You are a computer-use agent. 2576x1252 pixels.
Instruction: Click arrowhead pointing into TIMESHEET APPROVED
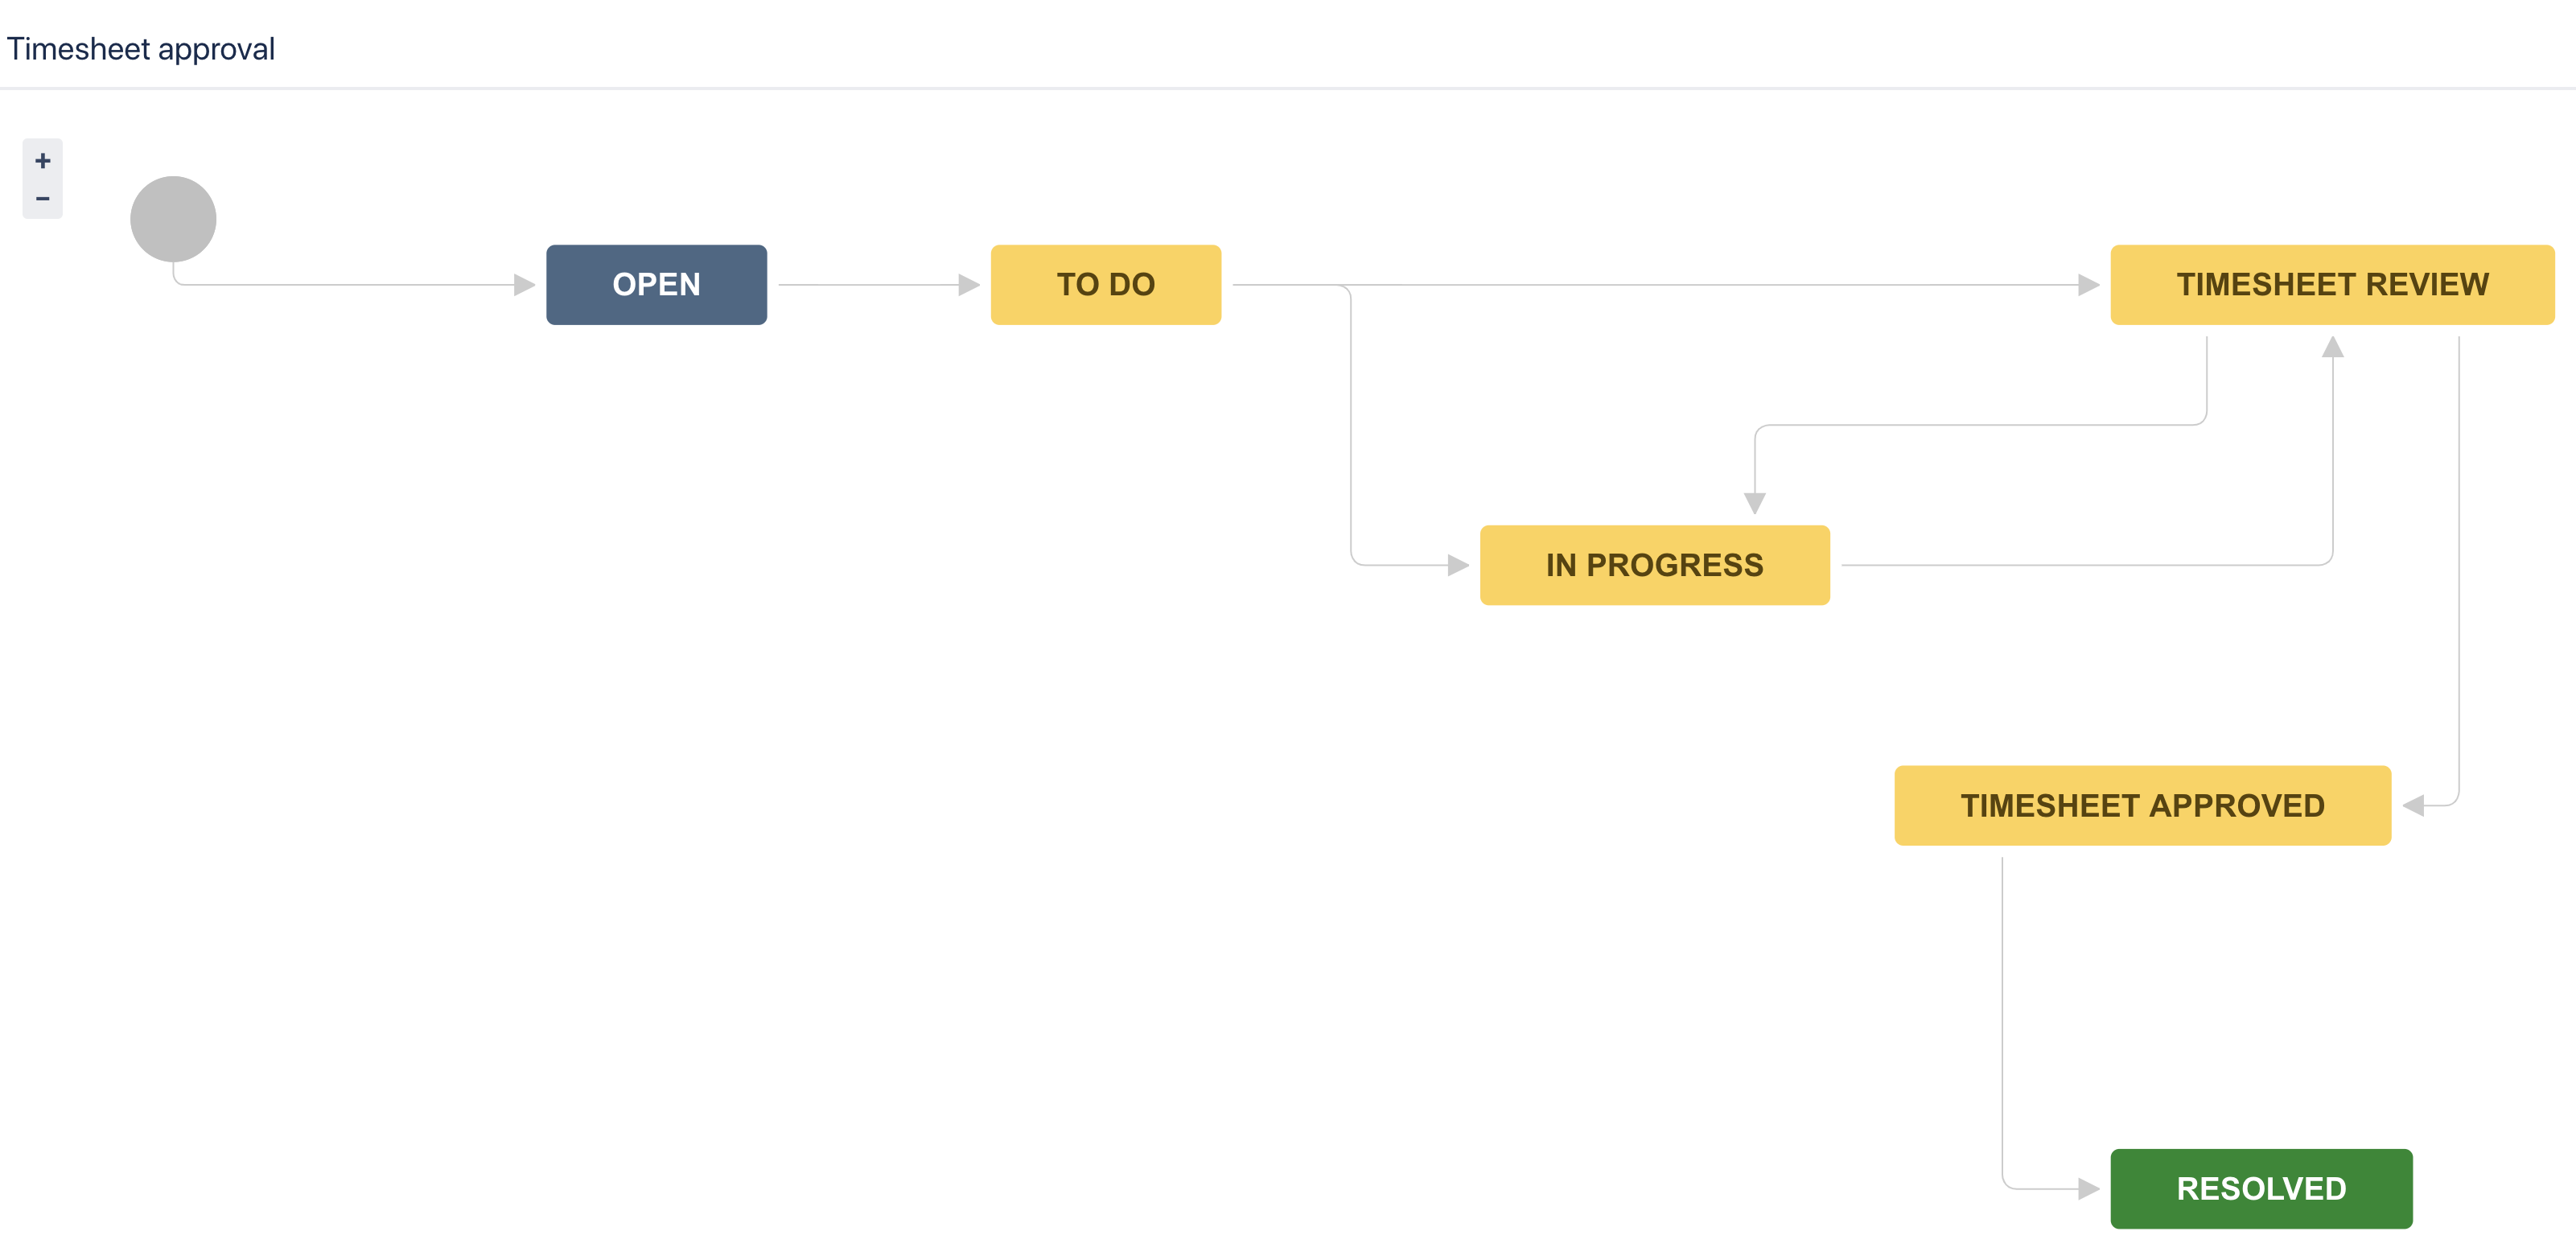click(2414, 806)
